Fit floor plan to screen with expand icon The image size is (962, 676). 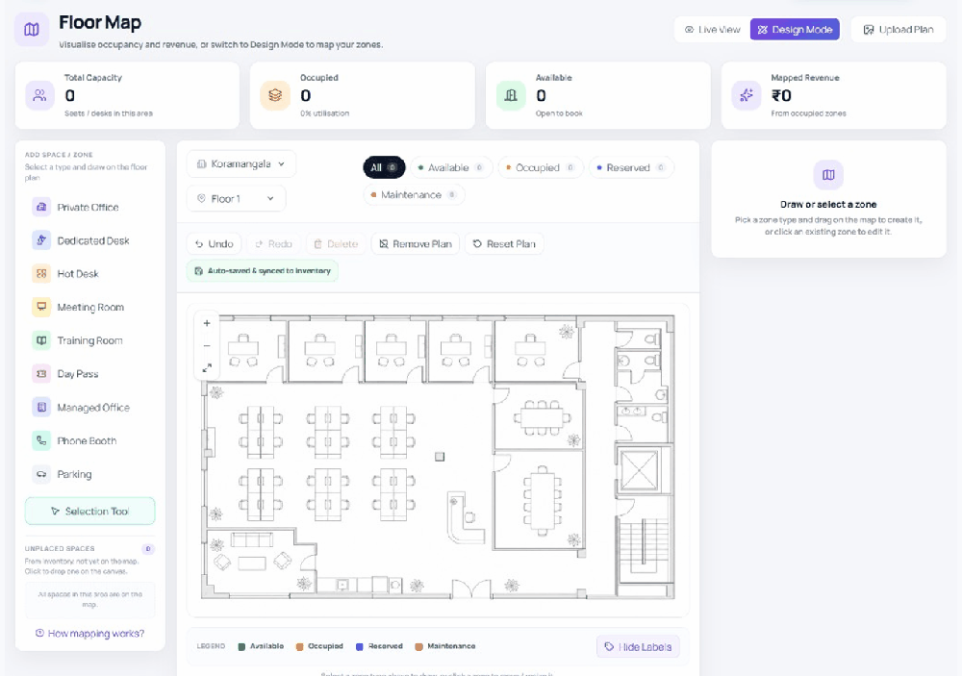207,367
